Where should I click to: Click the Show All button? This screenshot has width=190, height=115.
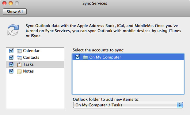[x=15, y=12]
